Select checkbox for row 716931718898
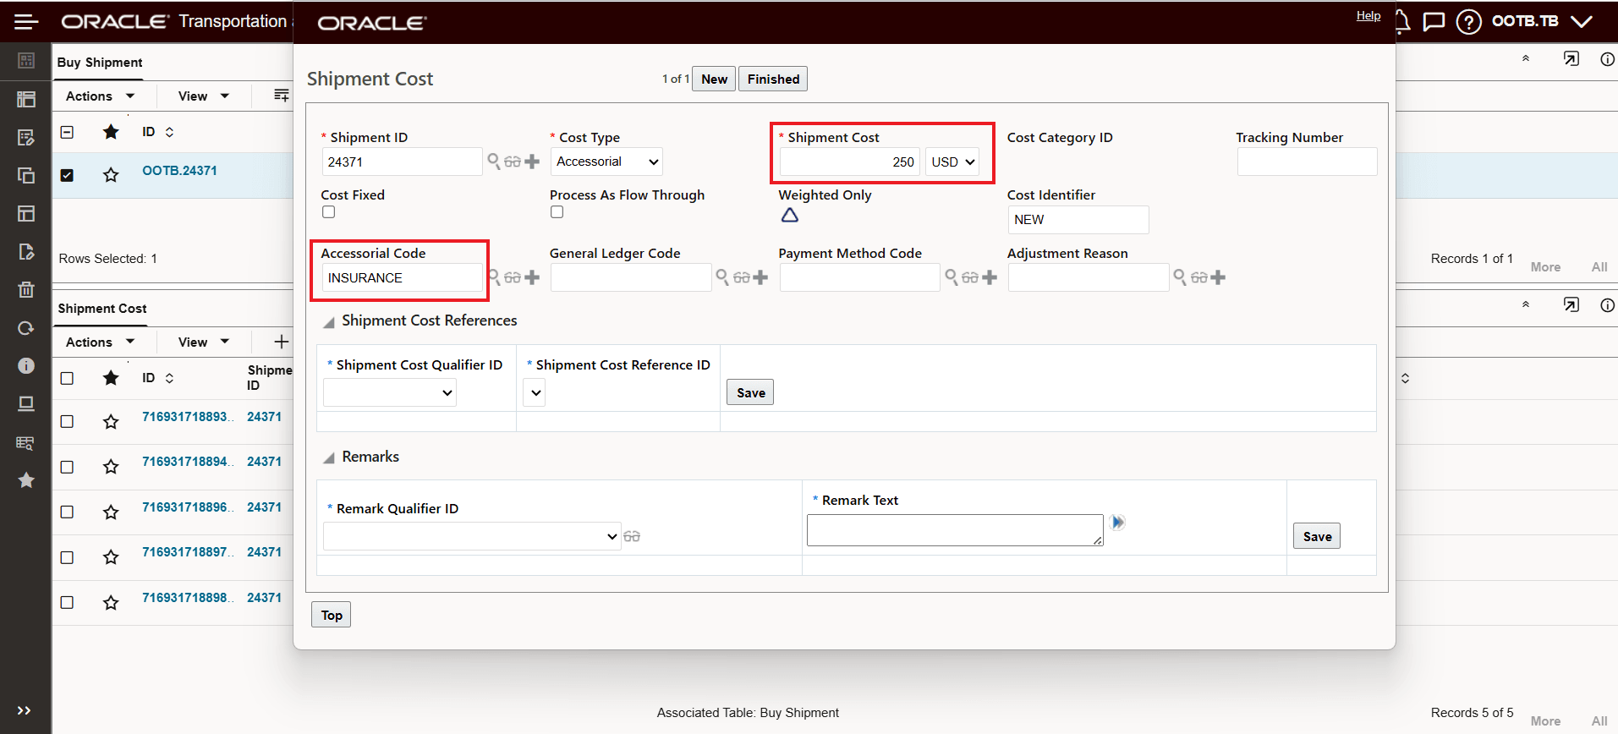 (x=67, y=602)
